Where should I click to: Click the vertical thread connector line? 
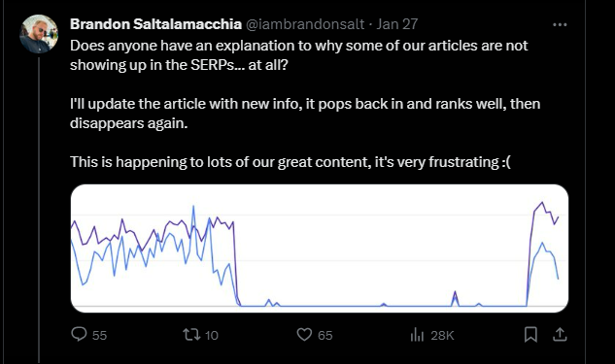[x=39, y=210]
